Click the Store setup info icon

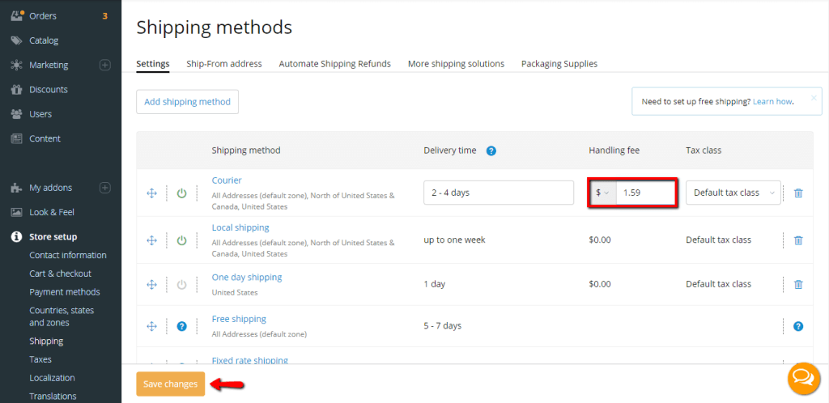(17, 236)
